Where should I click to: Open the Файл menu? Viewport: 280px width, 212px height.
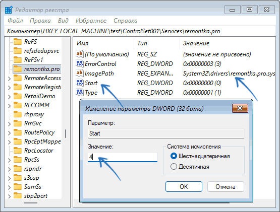click(x=15, y=21)
